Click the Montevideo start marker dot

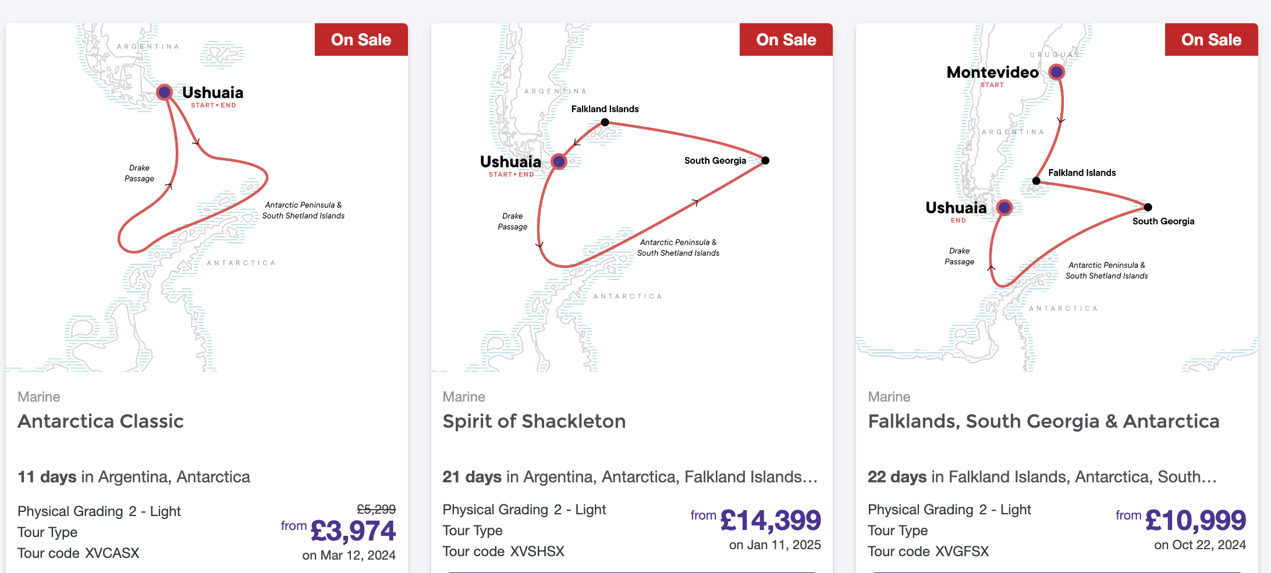point(1056,72)
